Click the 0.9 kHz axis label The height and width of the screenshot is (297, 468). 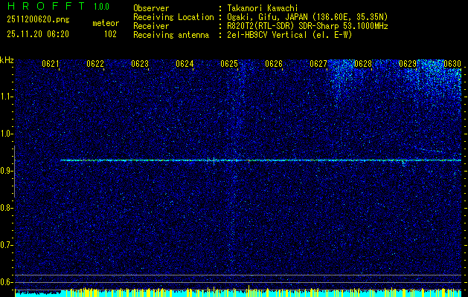[x=6, y=171]
